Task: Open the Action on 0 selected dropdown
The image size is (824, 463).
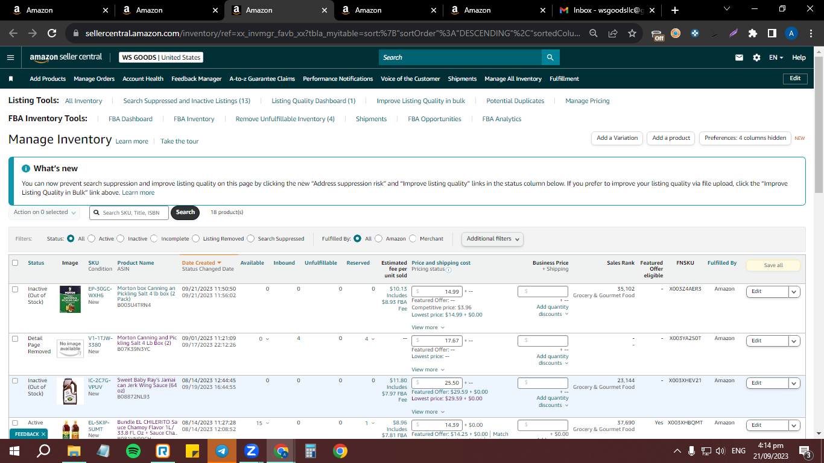Action: [x=45, y=212]
